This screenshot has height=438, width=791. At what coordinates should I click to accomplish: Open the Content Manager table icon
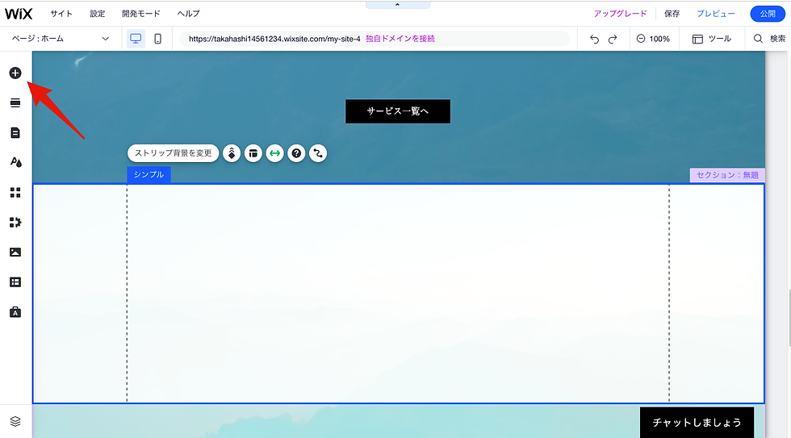click(x=15, y=282)
